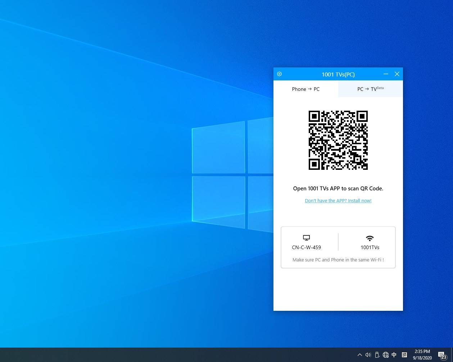Open the taskbar clock showing 2:35 PM

pyautogui.click(x=422, y=355)
